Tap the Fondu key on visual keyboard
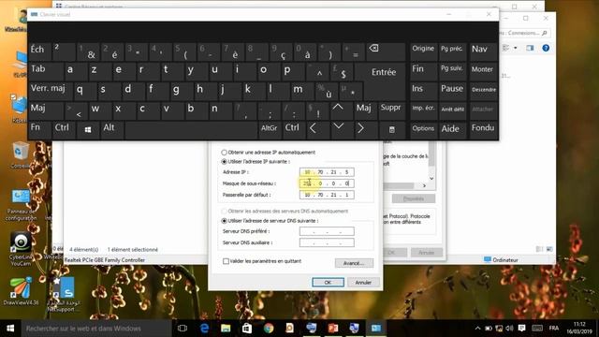The image size is (599, 337). coord(483,129)
